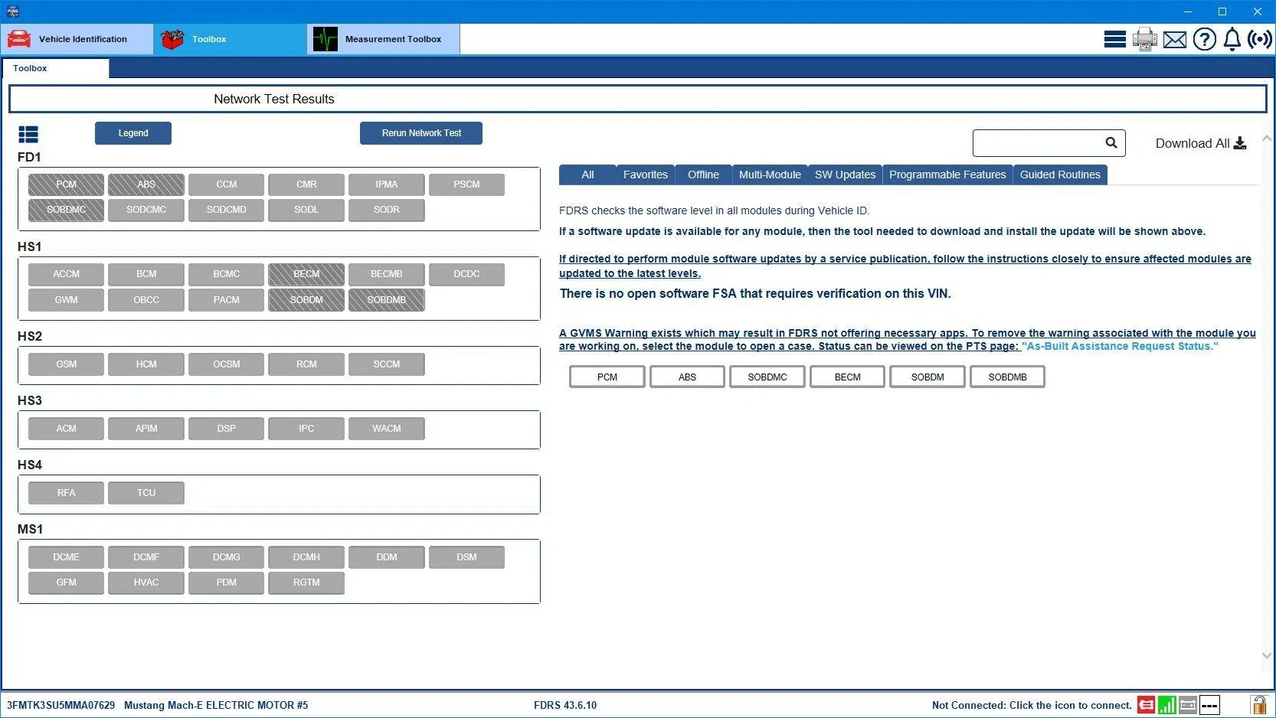Switch to the Measurement Toolbox tab

pos(384,39)
